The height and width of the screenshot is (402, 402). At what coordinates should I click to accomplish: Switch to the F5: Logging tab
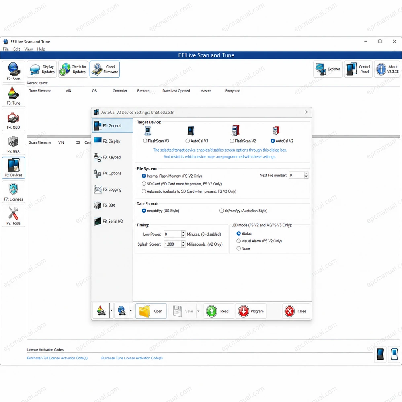112,189
